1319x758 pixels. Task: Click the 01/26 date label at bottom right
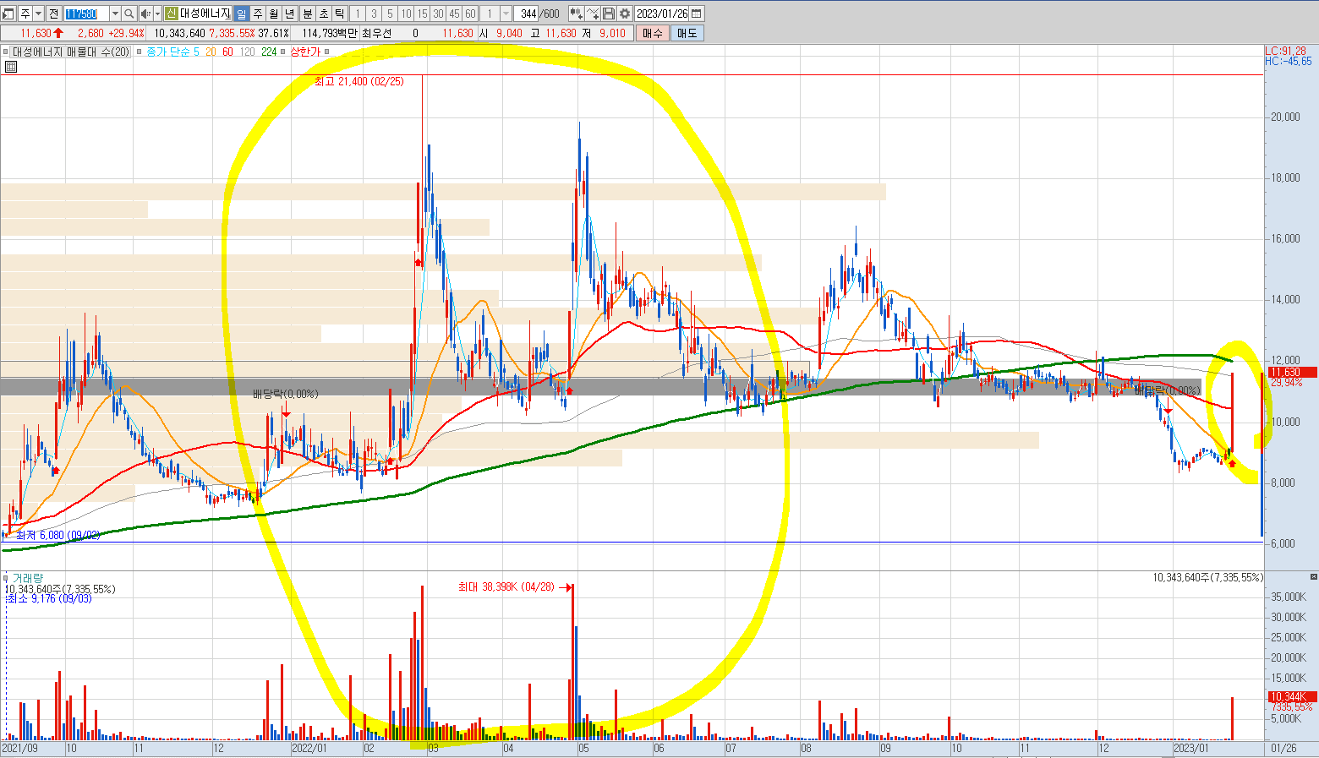[x=1283, y=748]
